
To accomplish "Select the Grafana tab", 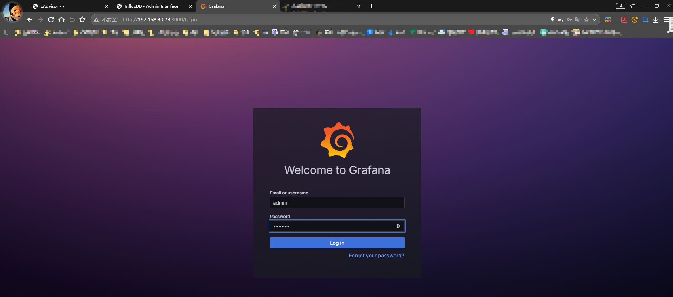I will coord(238,6).
